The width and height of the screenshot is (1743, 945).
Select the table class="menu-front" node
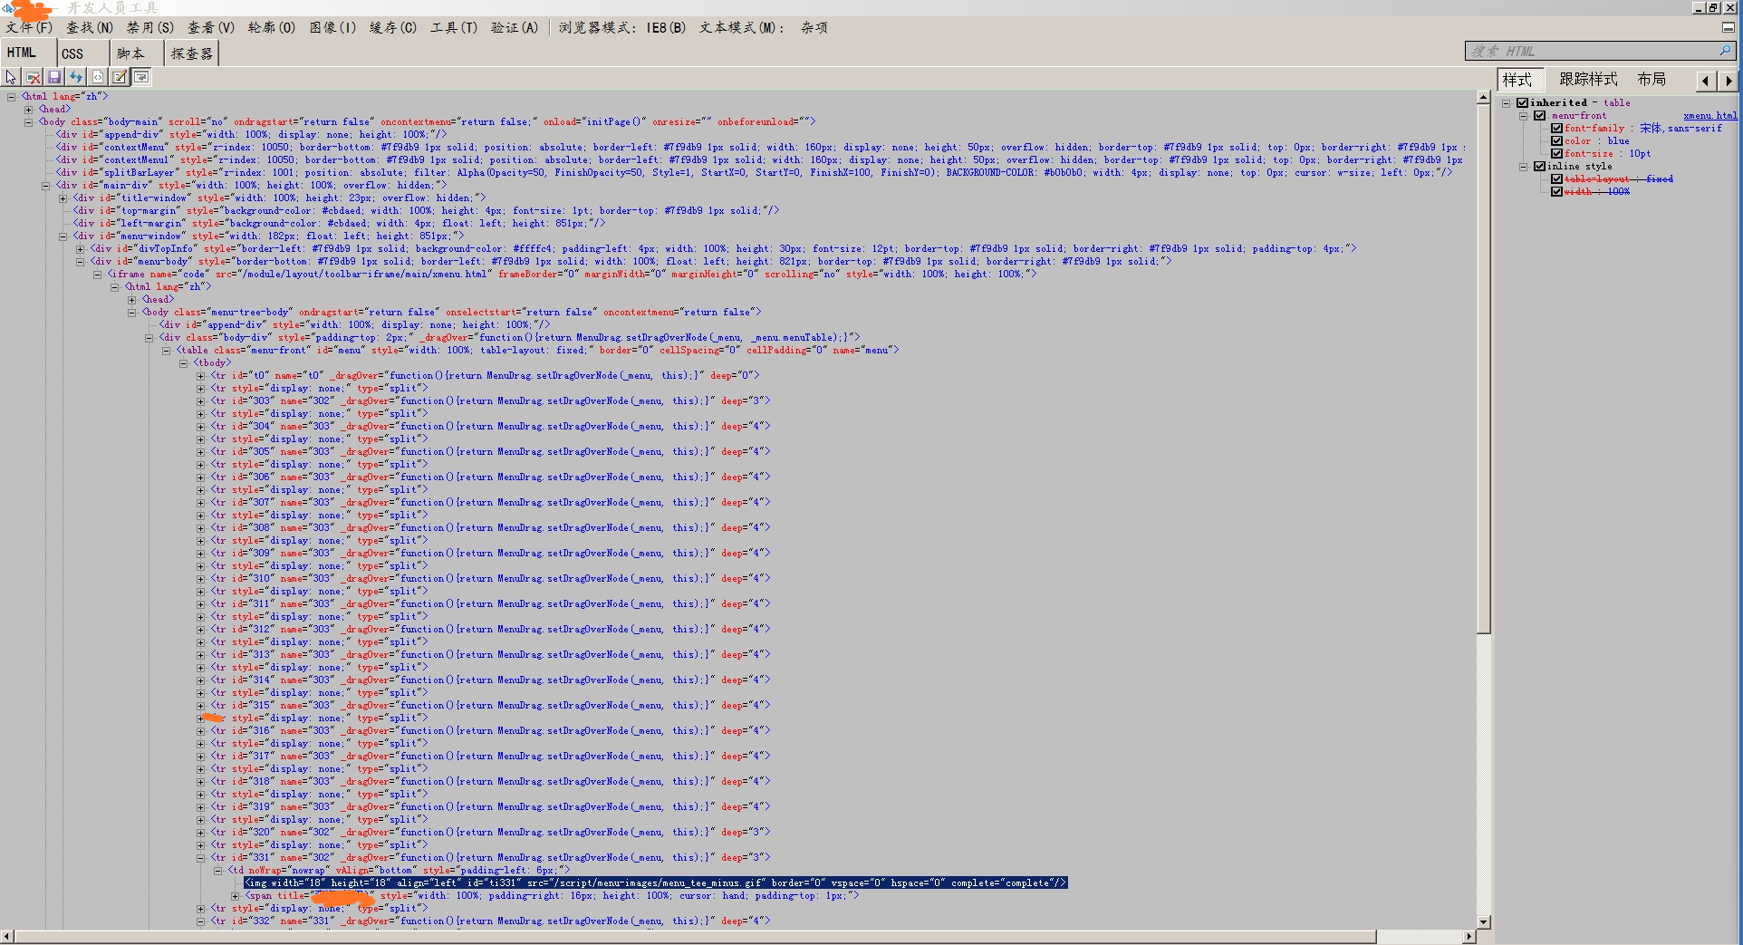[x=537, y=350]
